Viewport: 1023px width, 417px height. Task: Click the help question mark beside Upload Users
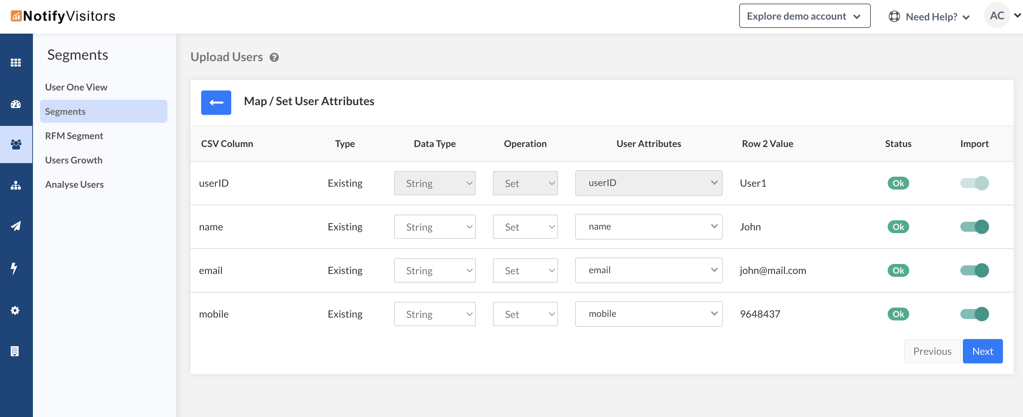274,58
